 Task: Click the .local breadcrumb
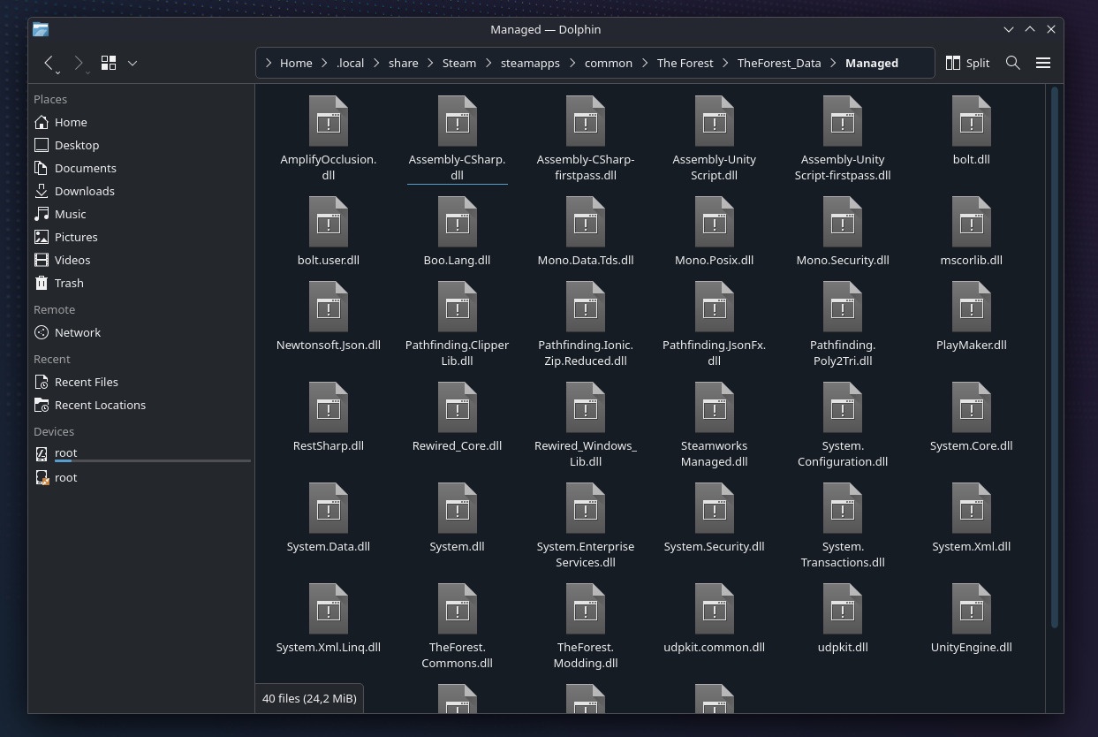coord(350,63)
